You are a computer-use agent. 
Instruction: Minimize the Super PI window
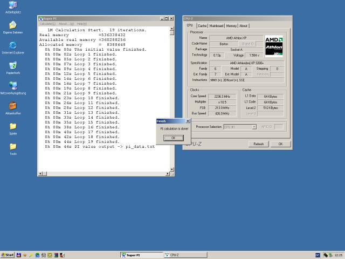[x=162, y=19]
